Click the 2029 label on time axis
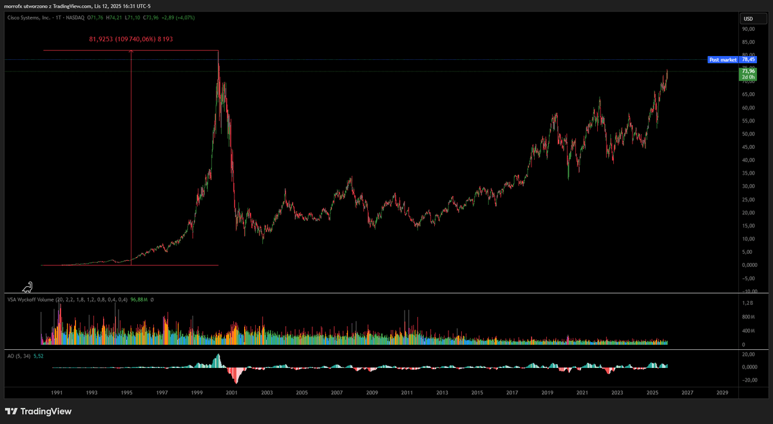Viewport: 773px width, 424px height. [722, 392]
